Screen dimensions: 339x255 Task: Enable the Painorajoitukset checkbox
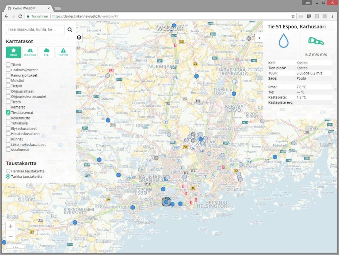coord(8,75)
